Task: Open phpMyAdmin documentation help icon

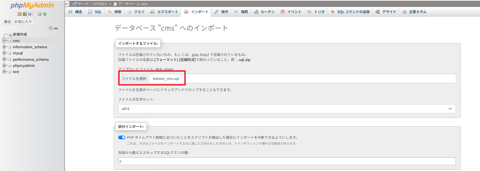Action: click(29, 14)
